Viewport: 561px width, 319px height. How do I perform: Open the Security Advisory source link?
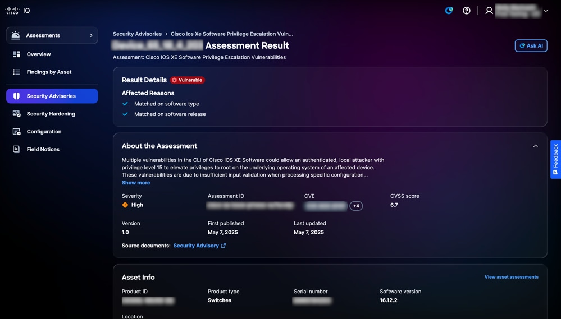[x=196, y=246]
